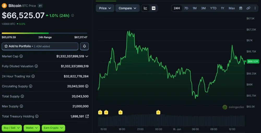Click the #1 rank badge
261x133 pixels.
[40, 6]
